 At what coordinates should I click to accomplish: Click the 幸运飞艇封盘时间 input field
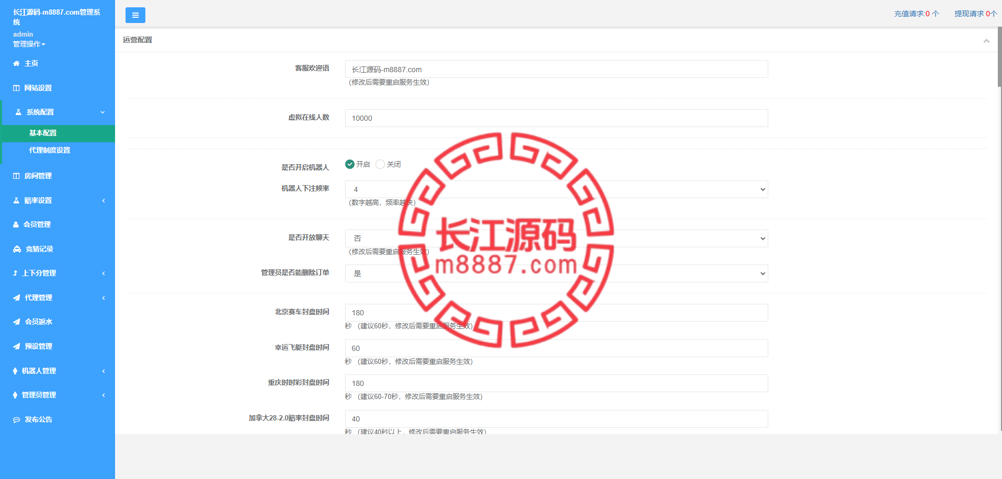coord(556,348)
